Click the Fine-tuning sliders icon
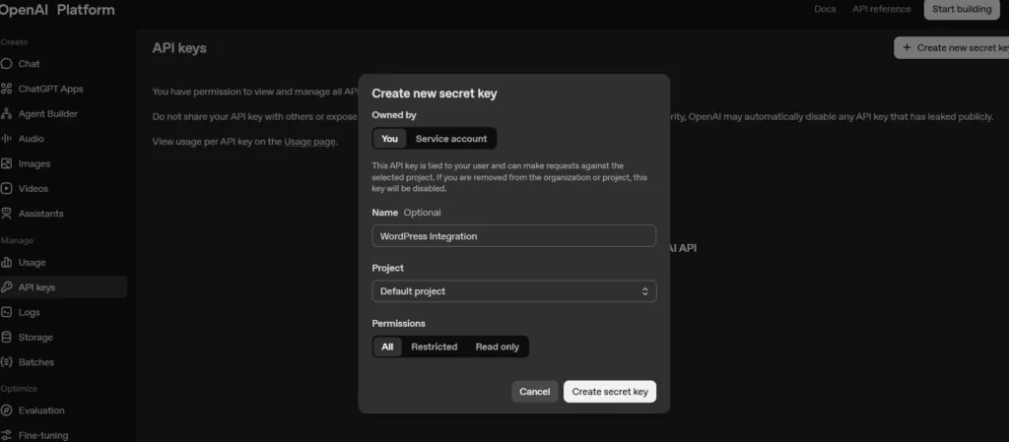 [x=7, y=435]
